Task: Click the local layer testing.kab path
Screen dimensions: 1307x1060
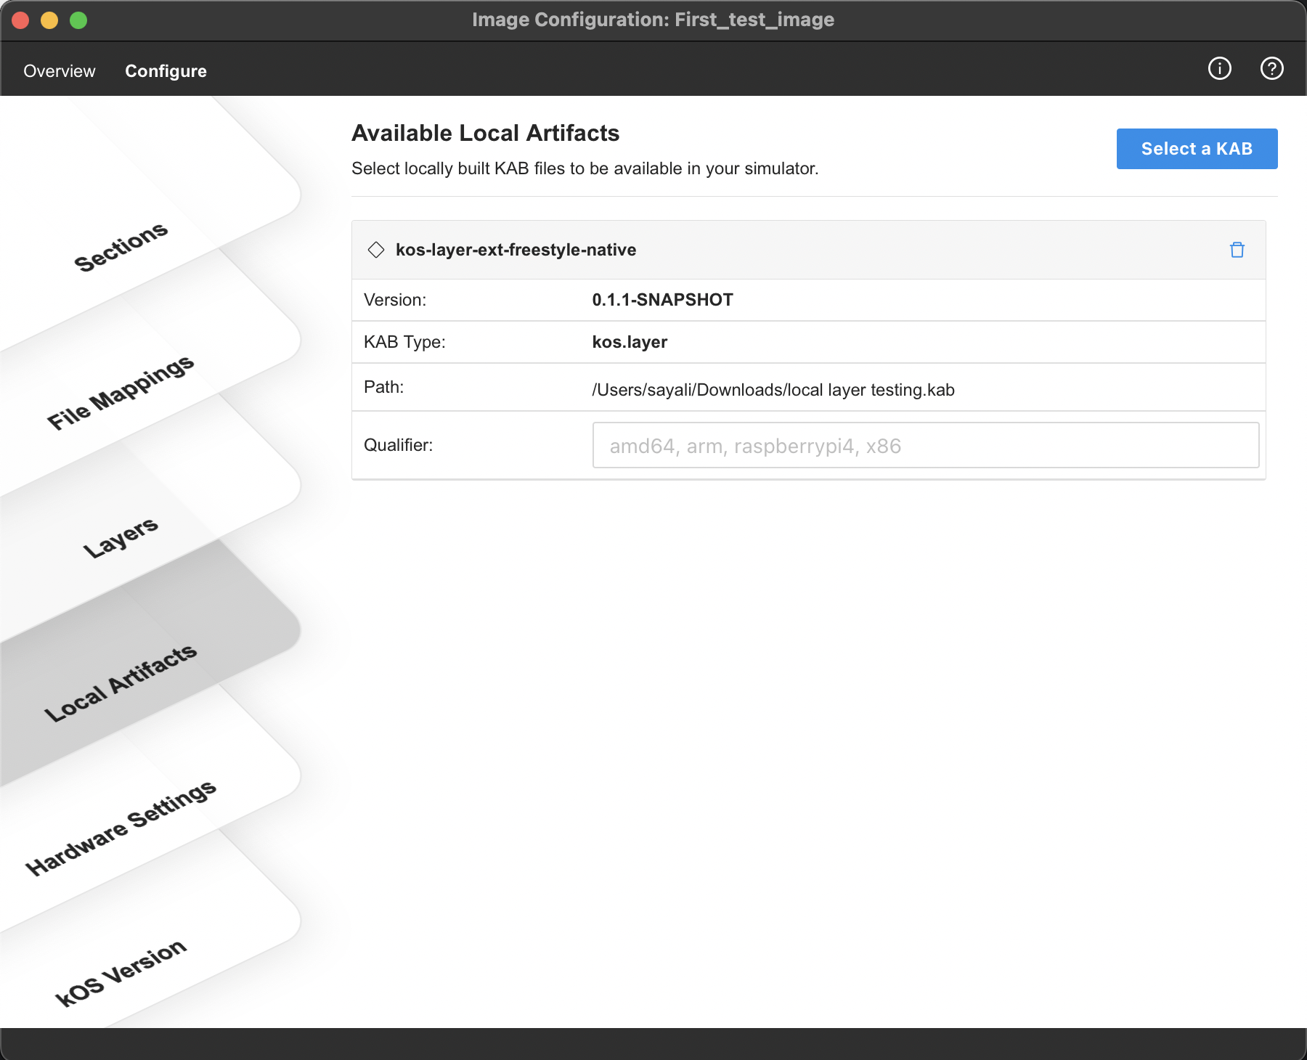Action: (773, 390)
